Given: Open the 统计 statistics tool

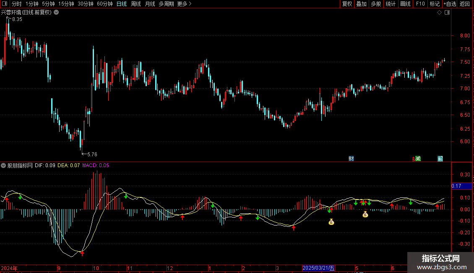Looking at the screenshot, I should (391, 4).
